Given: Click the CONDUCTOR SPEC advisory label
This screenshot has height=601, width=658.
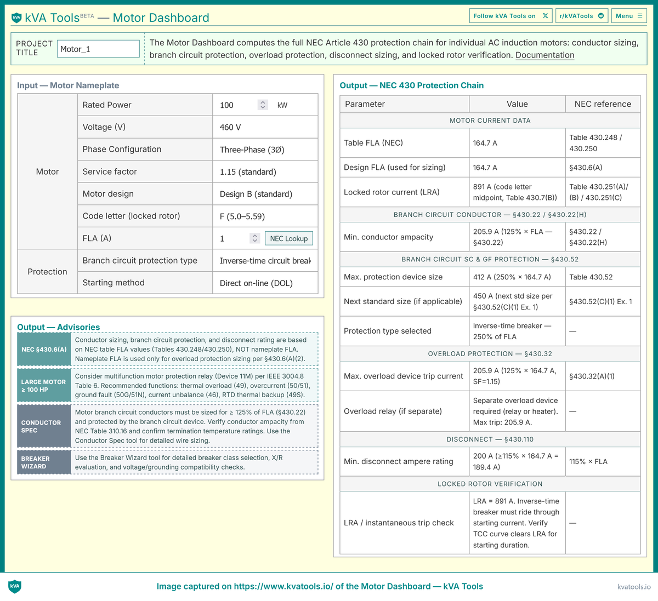Looking at the screenshot, I should (44, 426).
